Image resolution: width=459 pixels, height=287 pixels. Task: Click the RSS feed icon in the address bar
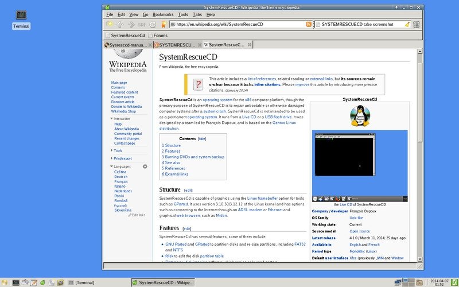309,24
